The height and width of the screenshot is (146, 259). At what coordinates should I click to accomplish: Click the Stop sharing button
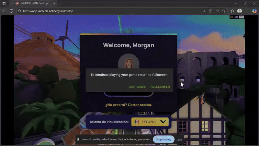163,139
